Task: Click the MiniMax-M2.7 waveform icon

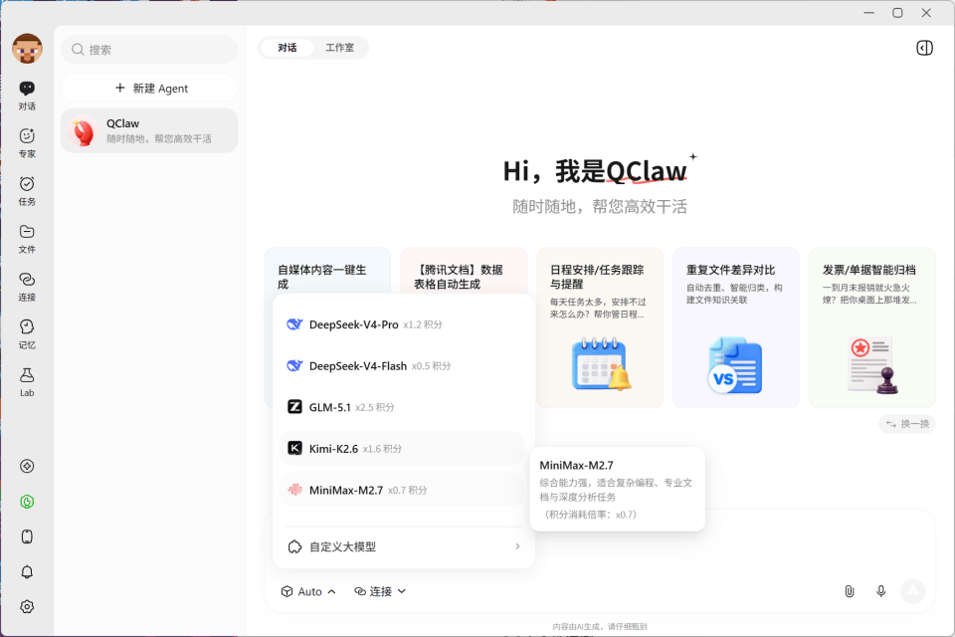Action: 294,490
